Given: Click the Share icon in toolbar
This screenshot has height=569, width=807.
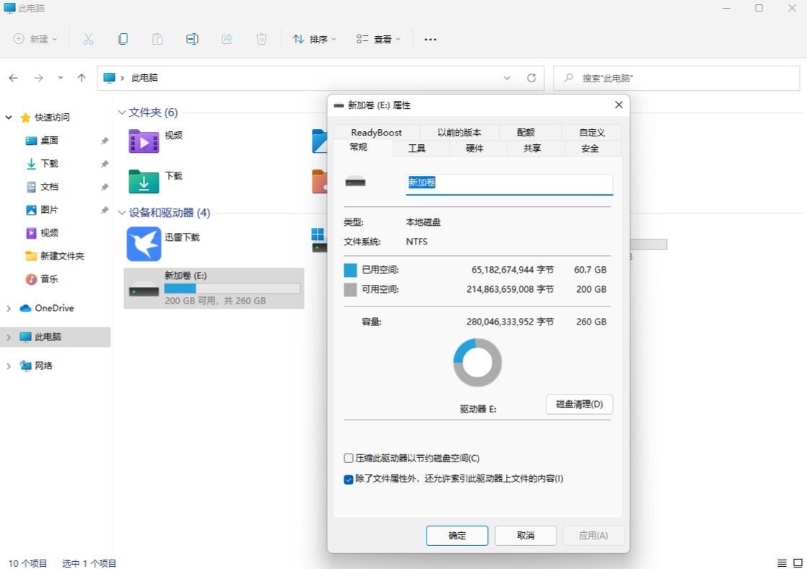Looking at the screenshot, I should tap(227, 39).
